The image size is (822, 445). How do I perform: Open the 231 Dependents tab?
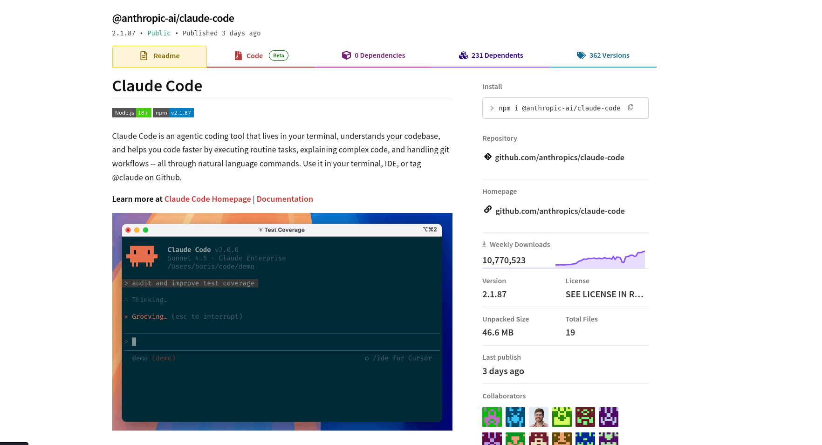coord(497,55)
